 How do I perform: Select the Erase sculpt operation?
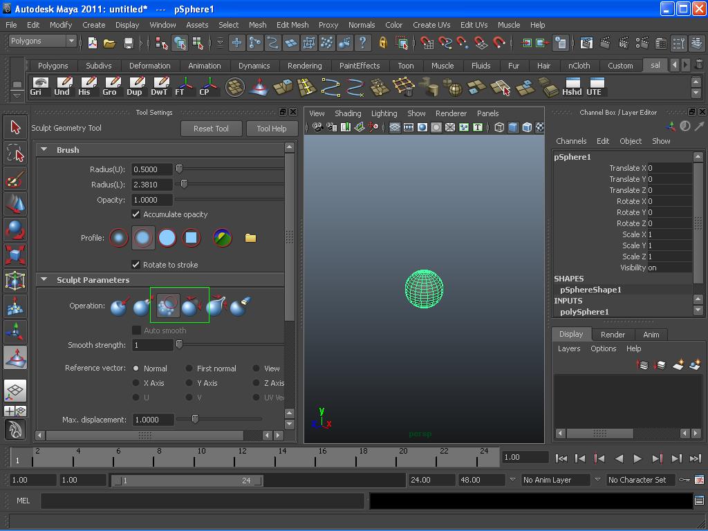(x=240, y=306)
